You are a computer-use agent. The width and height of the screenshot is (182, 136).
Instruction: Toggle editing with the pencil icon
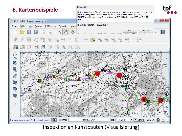22,40
